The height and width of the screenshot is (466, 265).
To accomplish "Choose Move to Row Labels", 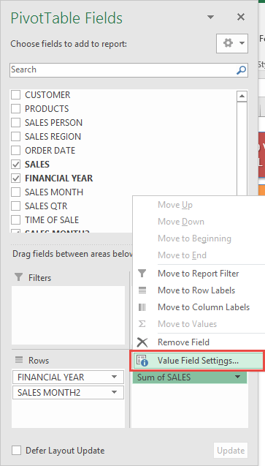I will pos(196,290).
